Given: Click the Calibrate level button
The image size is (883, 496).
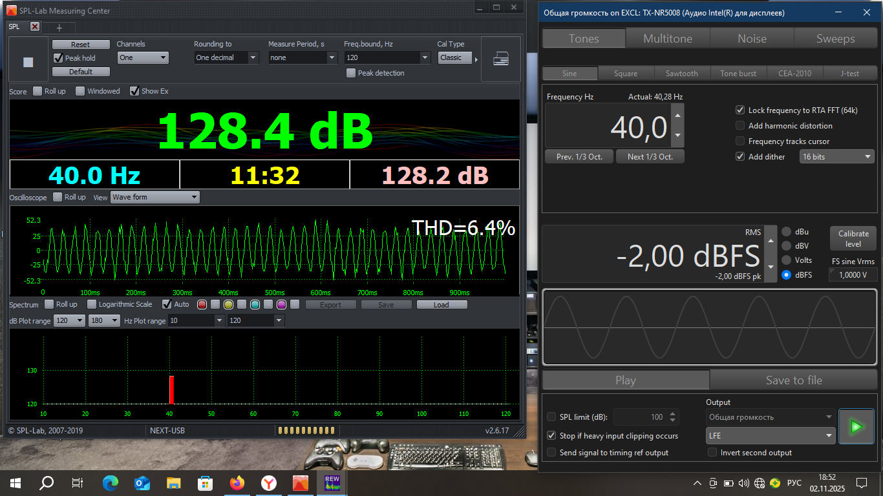Looking at the screenshot, I should pos(853,239).
